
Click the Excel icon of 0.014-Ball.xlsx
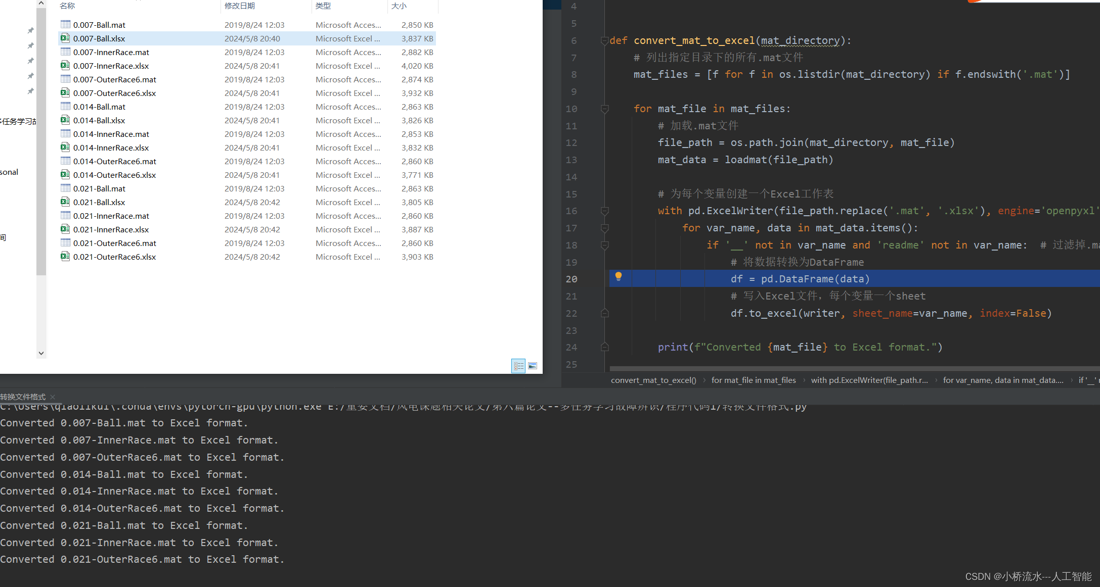pos(65,120)
